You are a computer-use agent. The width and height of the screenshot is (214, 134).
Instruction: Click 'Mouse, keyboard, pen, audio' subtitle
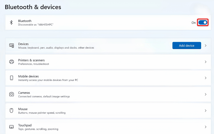(56, 48)
